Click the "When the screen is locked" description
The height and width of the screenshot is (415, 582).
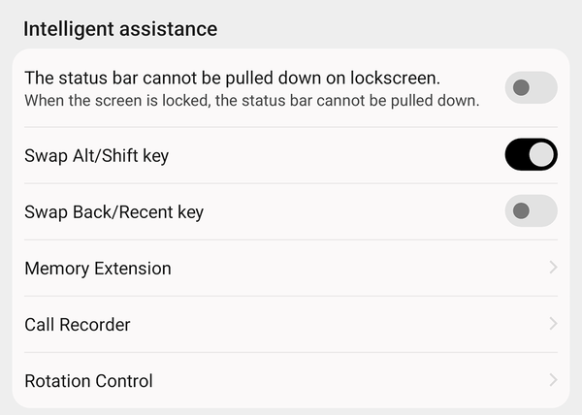[252, 100]
